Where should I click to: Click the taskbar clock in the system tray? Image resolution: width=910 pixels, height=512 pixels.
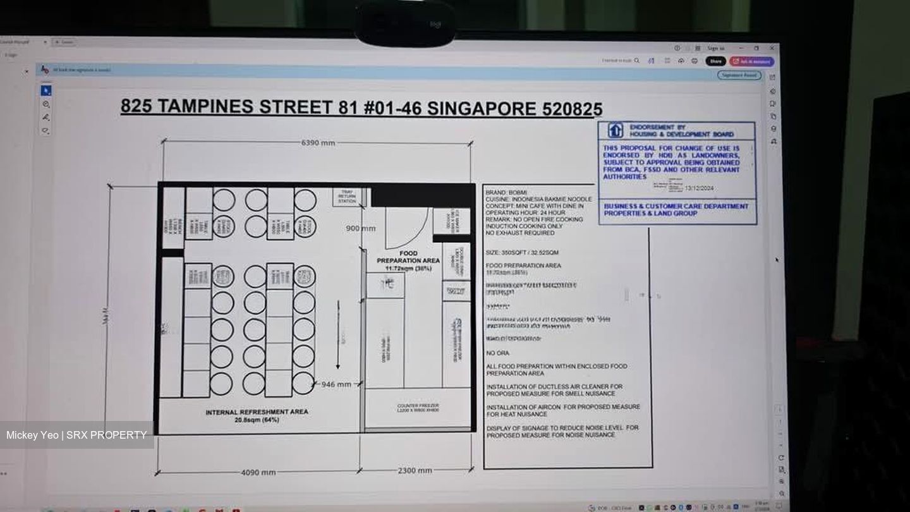click(x=761, y=506)
